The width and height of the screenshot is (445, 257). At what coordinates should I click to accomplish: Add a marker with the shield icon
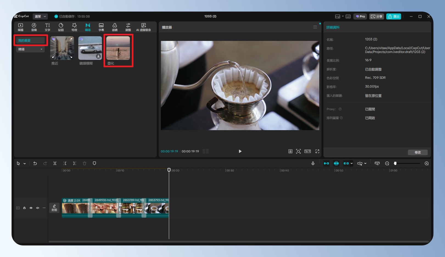(94, 163)
